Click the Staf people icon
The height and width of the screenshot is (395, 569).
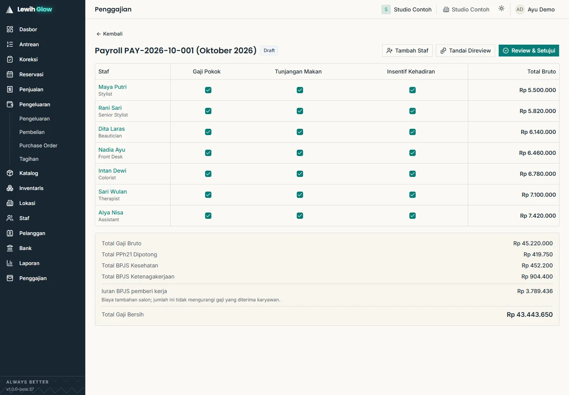click(10, 218)
